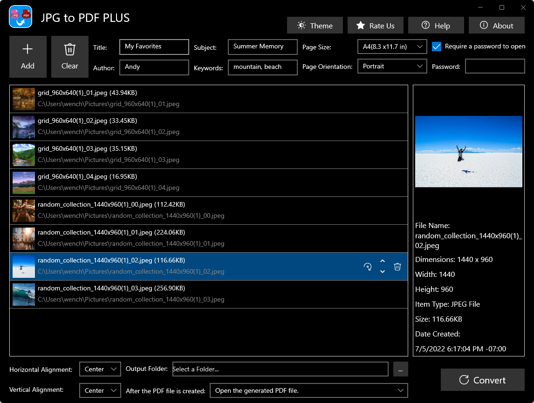Click file name random_collection_1440x960(1)_00.jpeg (112.42KB)

click(111, 204)
